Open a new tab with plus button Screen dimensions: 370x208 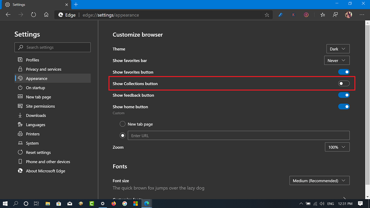click(76, 4)
